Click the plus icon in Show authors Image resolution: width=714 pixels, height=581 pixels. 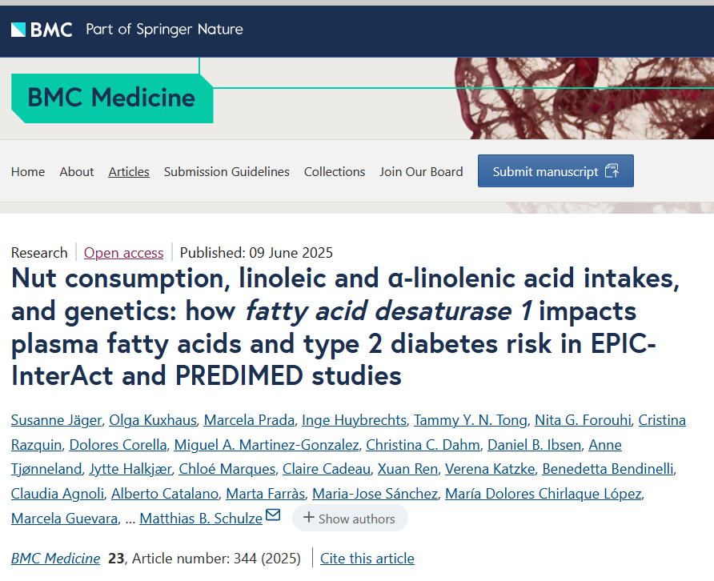coord(308,519)
